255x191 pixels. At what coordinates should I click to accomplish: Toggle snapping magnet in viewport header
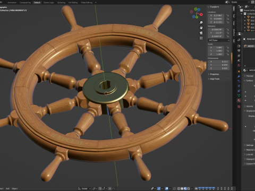click(100, 188)
